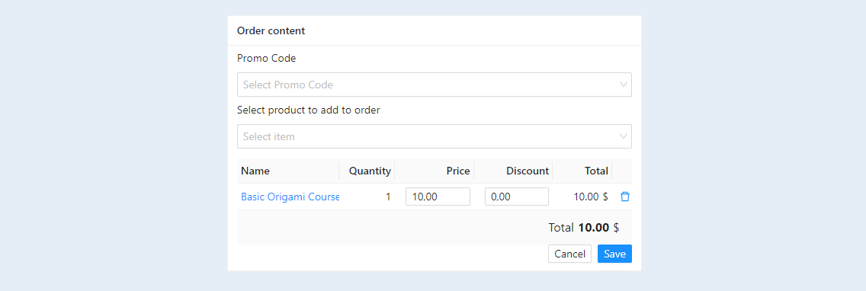
Task: Select the quantity value 1 in the row
Action: [x=388, y=197]
